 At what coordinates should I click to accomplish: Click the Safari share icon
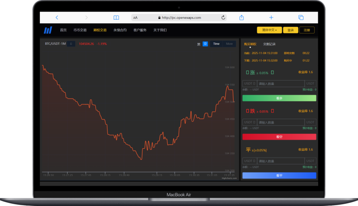pos(242,17)
